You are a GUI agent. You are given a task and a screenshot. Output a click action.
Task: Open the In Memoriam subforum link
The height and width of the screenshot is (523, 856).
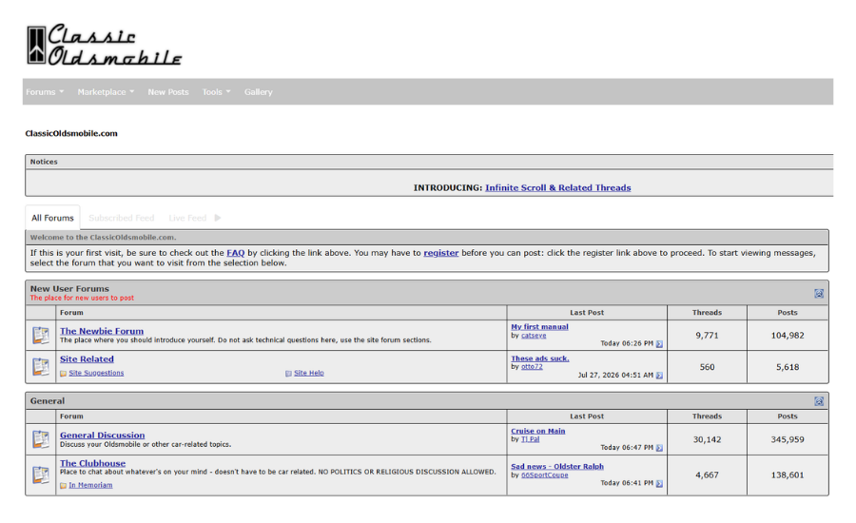[90, 485]
